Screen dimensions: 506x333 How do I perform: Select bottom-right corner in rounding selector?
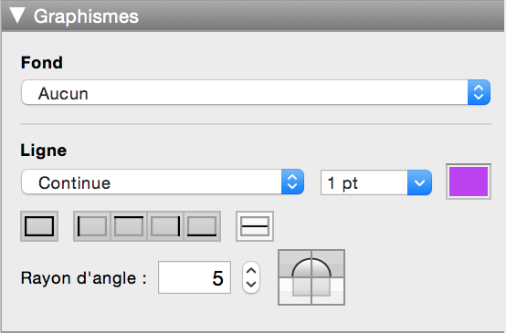(328, 291)
